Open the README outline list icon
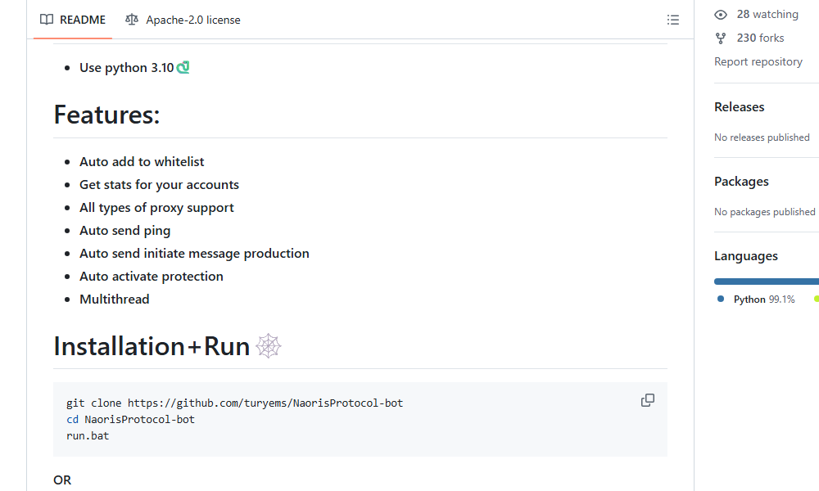Screen dimensions: 819x491 pos(673,20)
